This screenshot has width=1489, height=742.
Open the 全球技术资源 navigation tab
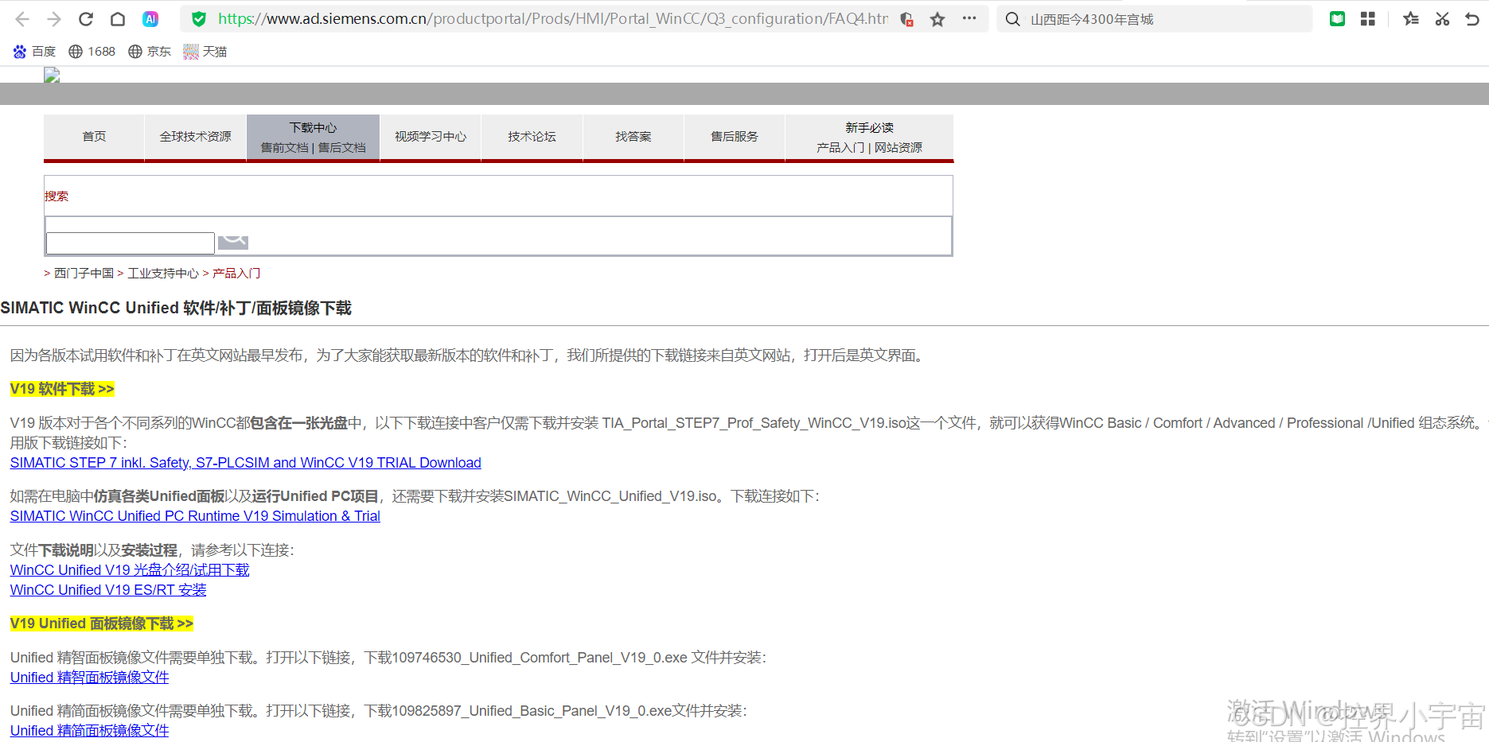coord(195,137)
